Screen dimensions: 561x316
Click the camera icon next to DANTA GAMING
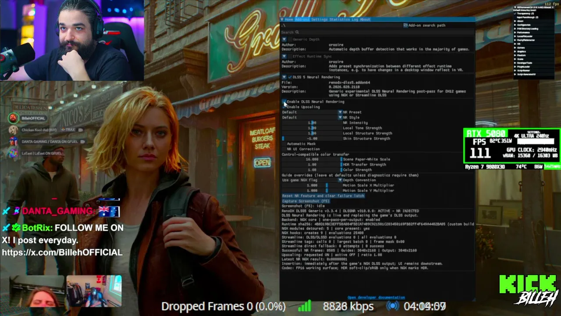coord(82,142)
